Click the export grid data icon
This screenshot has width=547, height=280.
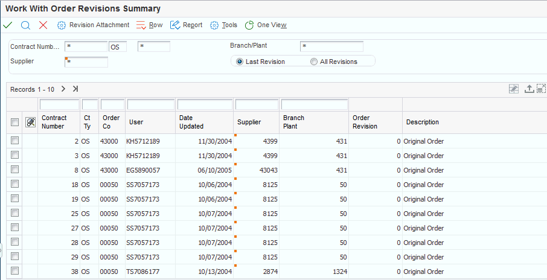point(529,89)
